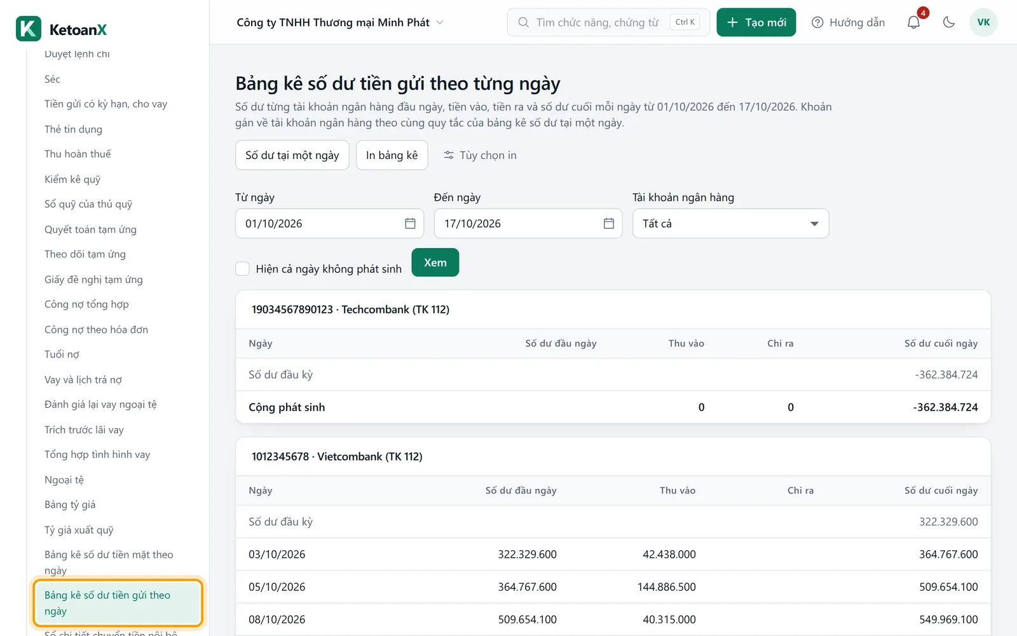Open Ngoại tệ menu item
The height and width of the screenshot is (636, 1017).
(64, 480)
